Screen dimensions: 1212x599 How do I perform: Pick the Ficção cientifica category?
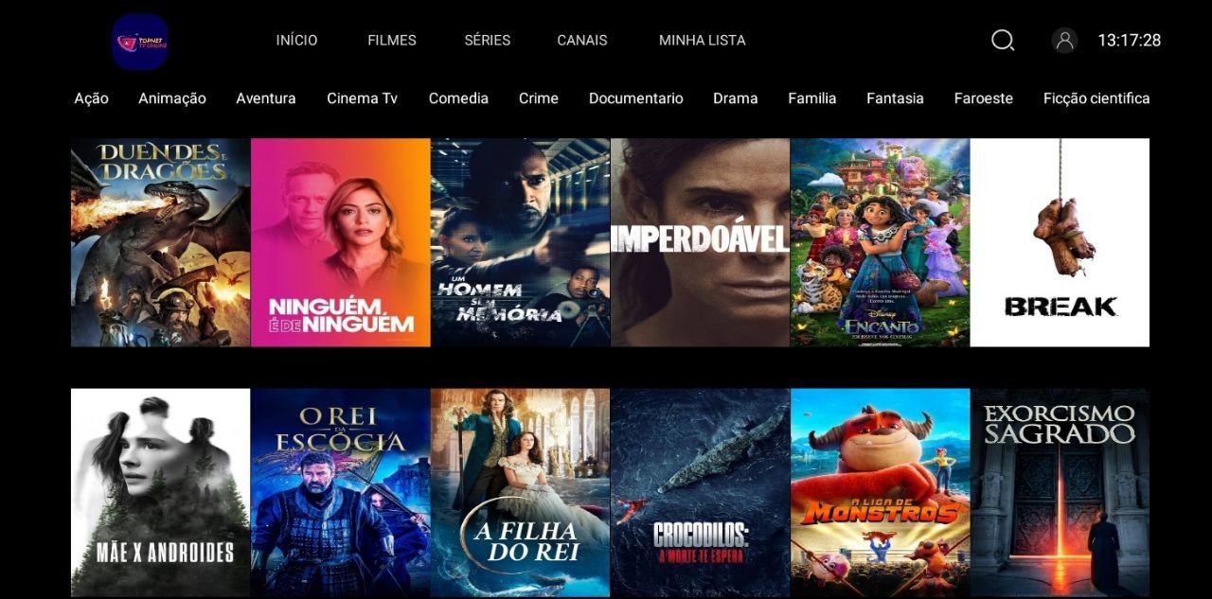1096,98
